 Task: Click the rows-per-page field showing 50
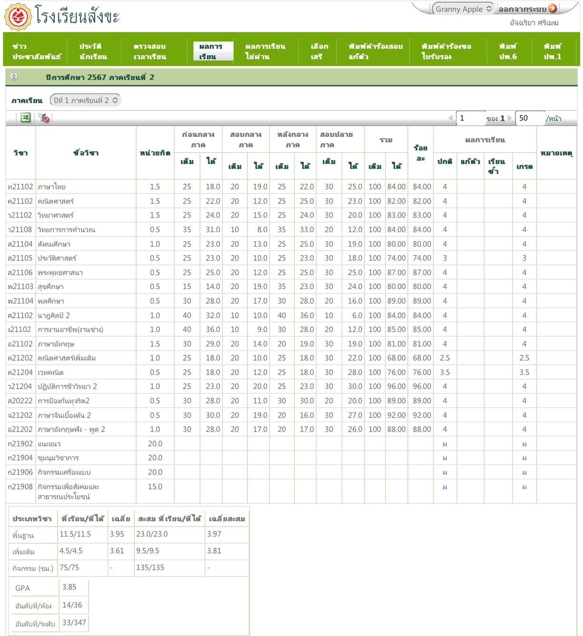coord(530,118)
